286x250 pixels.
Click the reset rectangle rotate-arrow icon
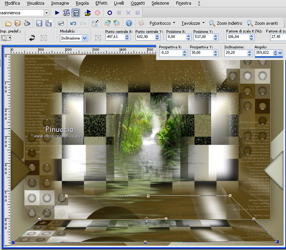click(32, 38)
